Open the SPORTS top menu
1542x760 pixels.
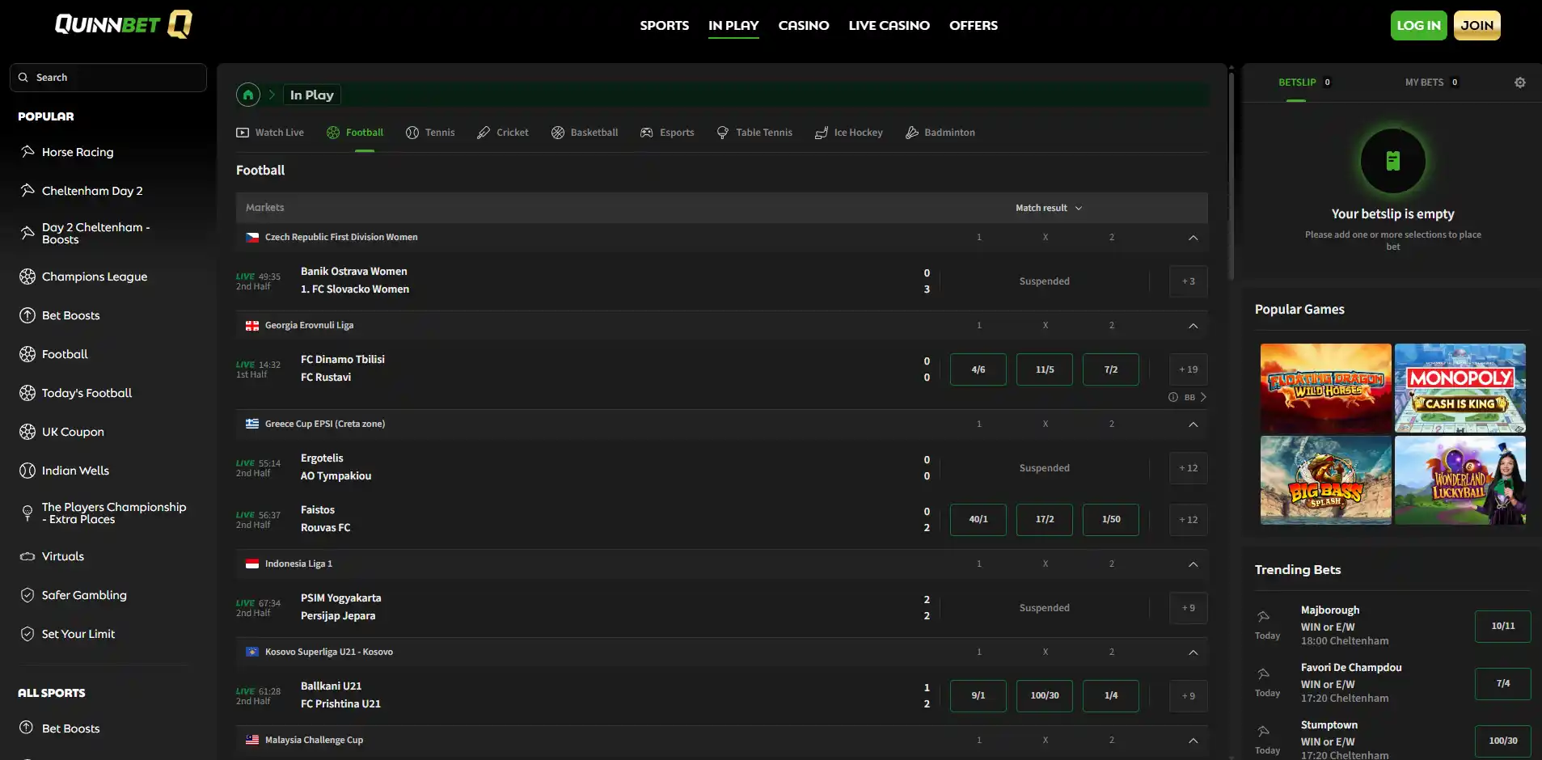[x=665, y=26]
